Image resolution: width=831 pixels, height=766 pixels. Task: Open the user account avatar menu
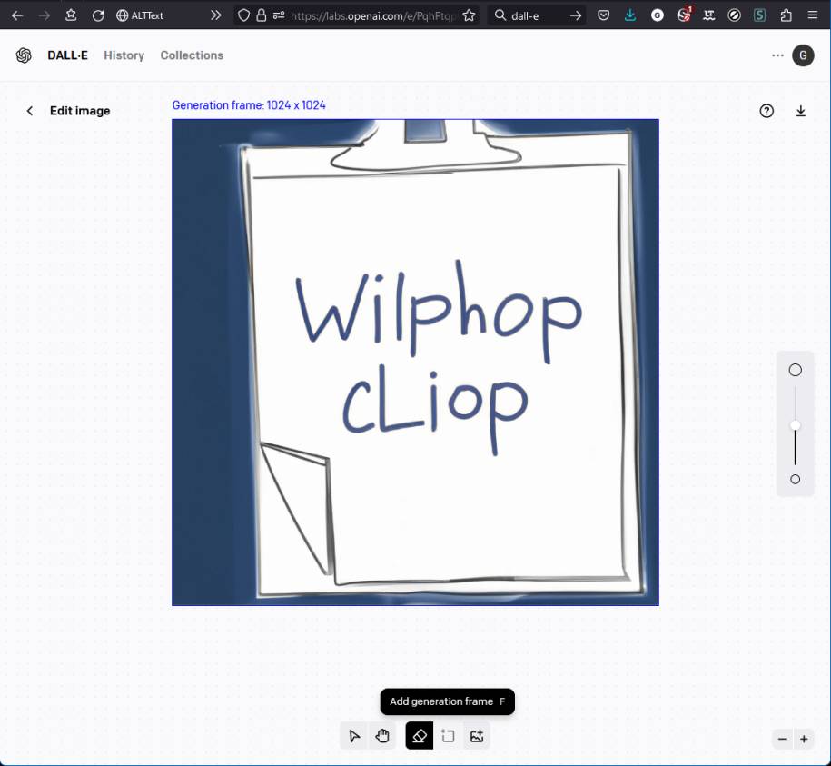click(x=803, y=55)
